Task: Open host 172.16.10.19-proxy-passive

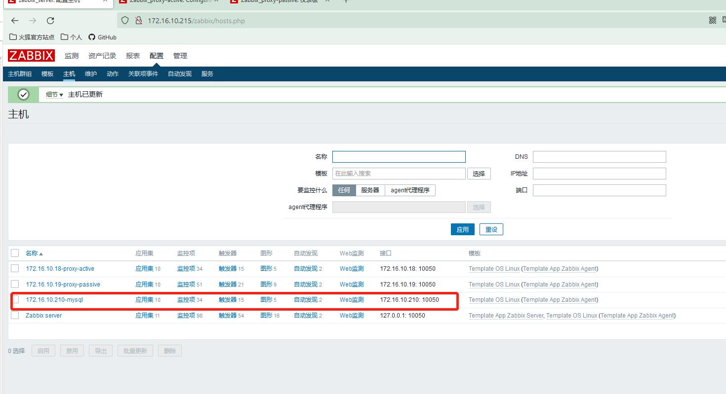Action: [63, 285]
